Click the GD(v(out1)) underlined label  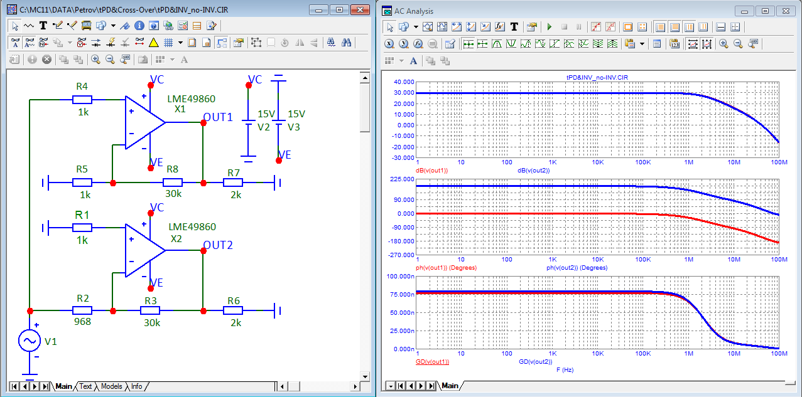[432, 362]
